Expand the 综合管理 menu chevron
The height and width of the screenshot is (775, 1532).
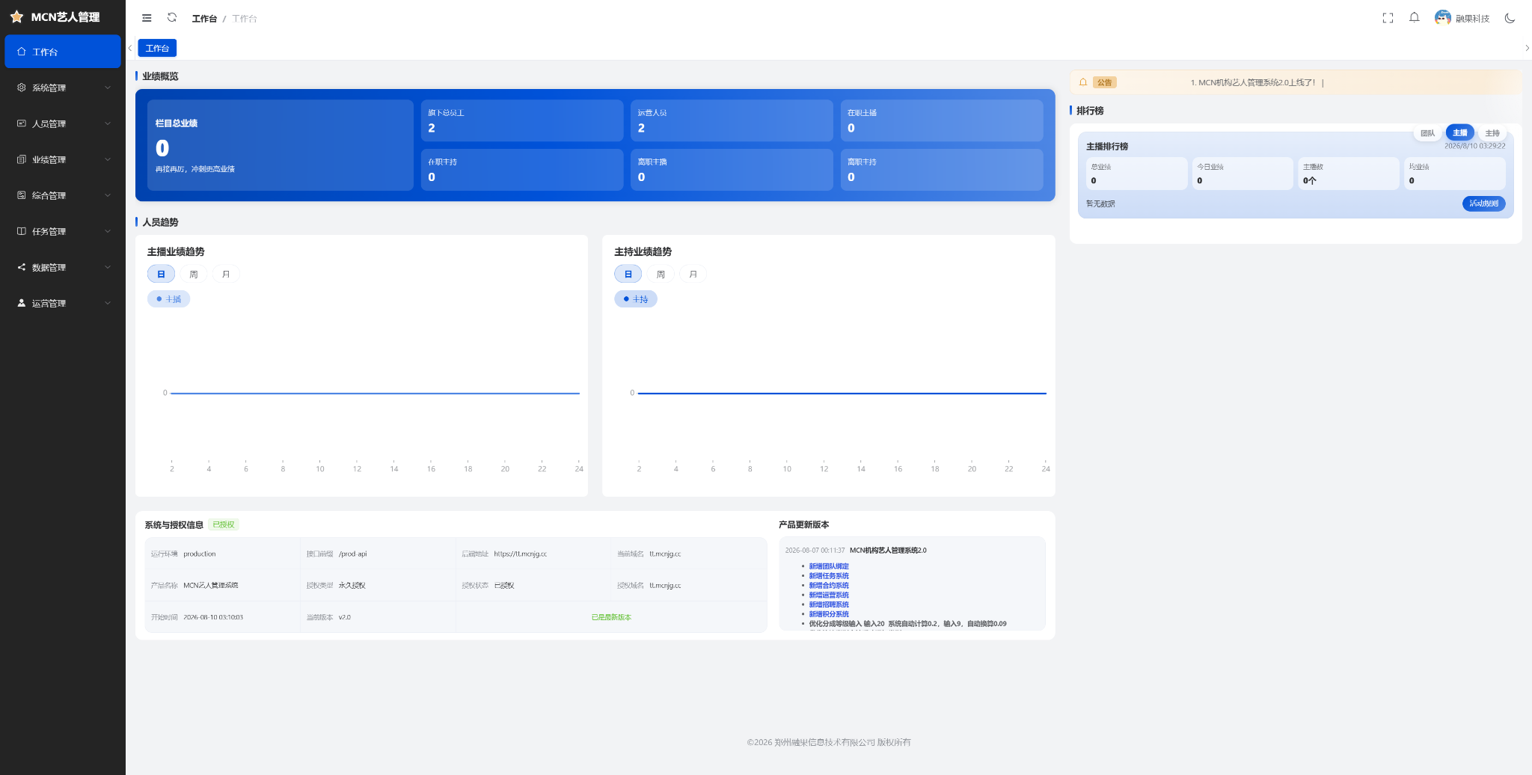tap(108, 195)
